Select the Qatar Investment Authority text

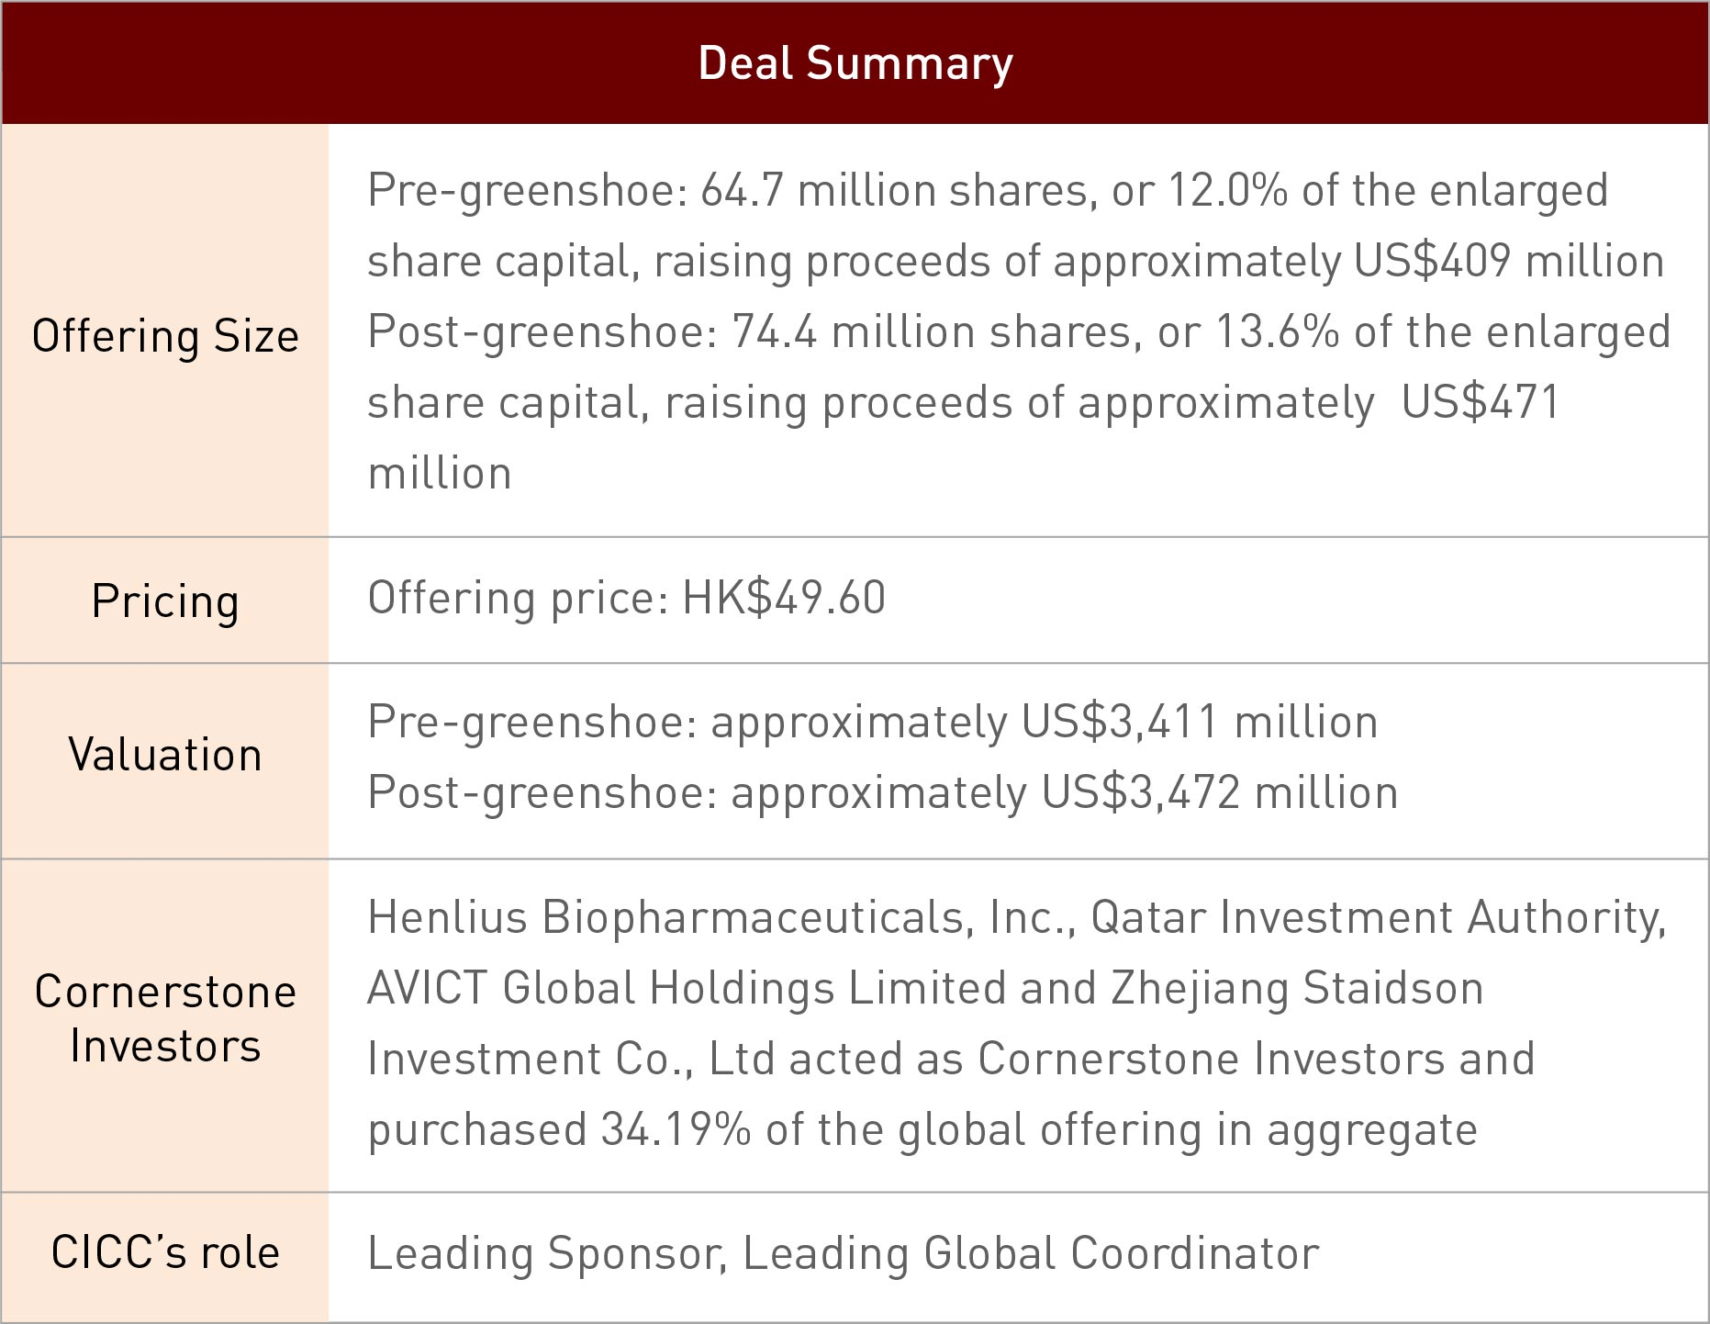pyautogui.click(x=1377, y=917)
